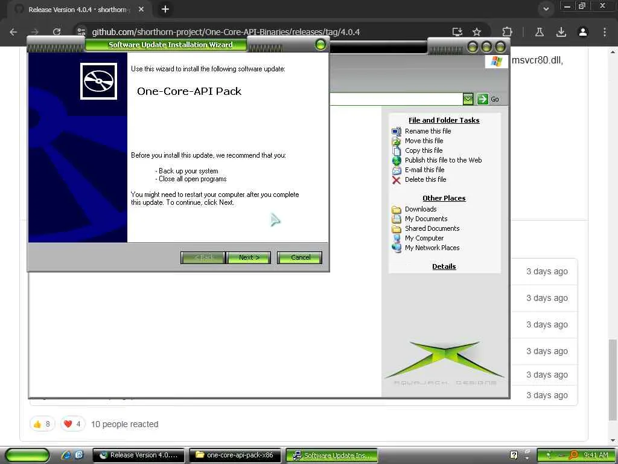Click the Rename this file link
The height and width of the screenshot is (464, 618).
[428, 131]
